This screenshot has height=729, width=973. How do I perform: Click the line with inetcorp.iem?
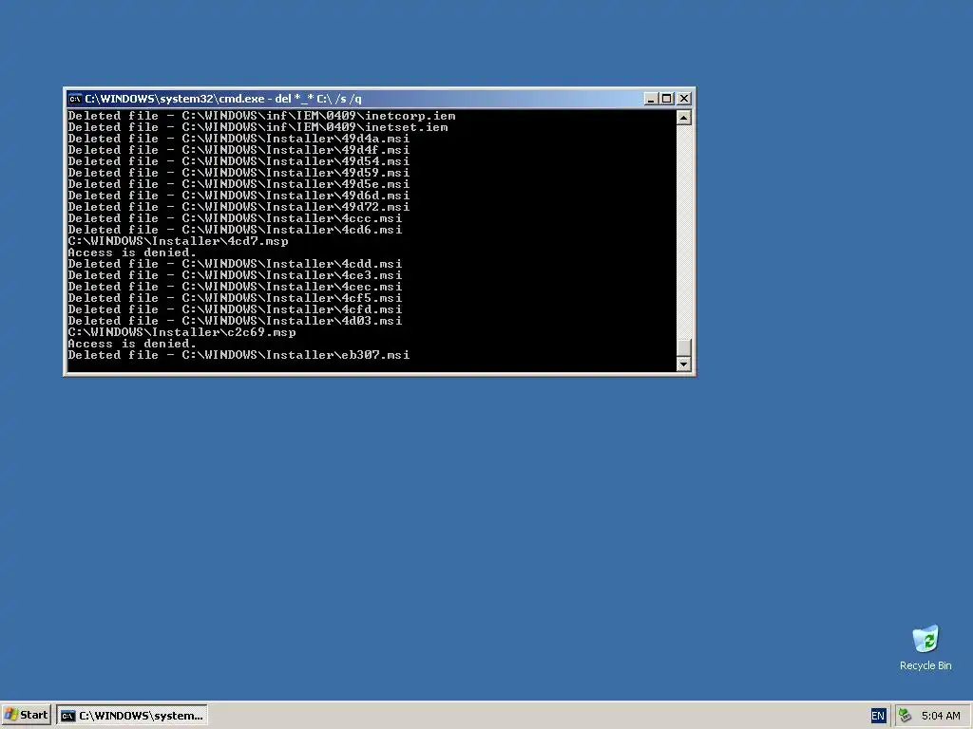(262, 116)
